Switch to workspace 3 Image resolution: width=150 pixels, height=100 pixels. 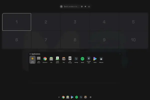pos(75,22)
